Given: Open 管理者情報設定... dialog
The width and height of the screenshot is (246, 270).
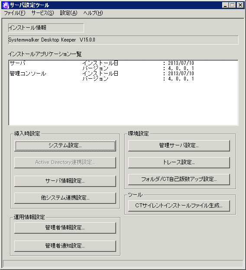Looking at the screenshot, I should pyautogui.click(x=65, y=228).
